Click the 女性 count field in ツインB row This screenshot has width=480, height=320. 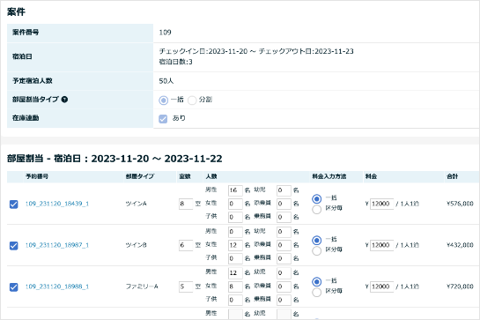(235, 245)
